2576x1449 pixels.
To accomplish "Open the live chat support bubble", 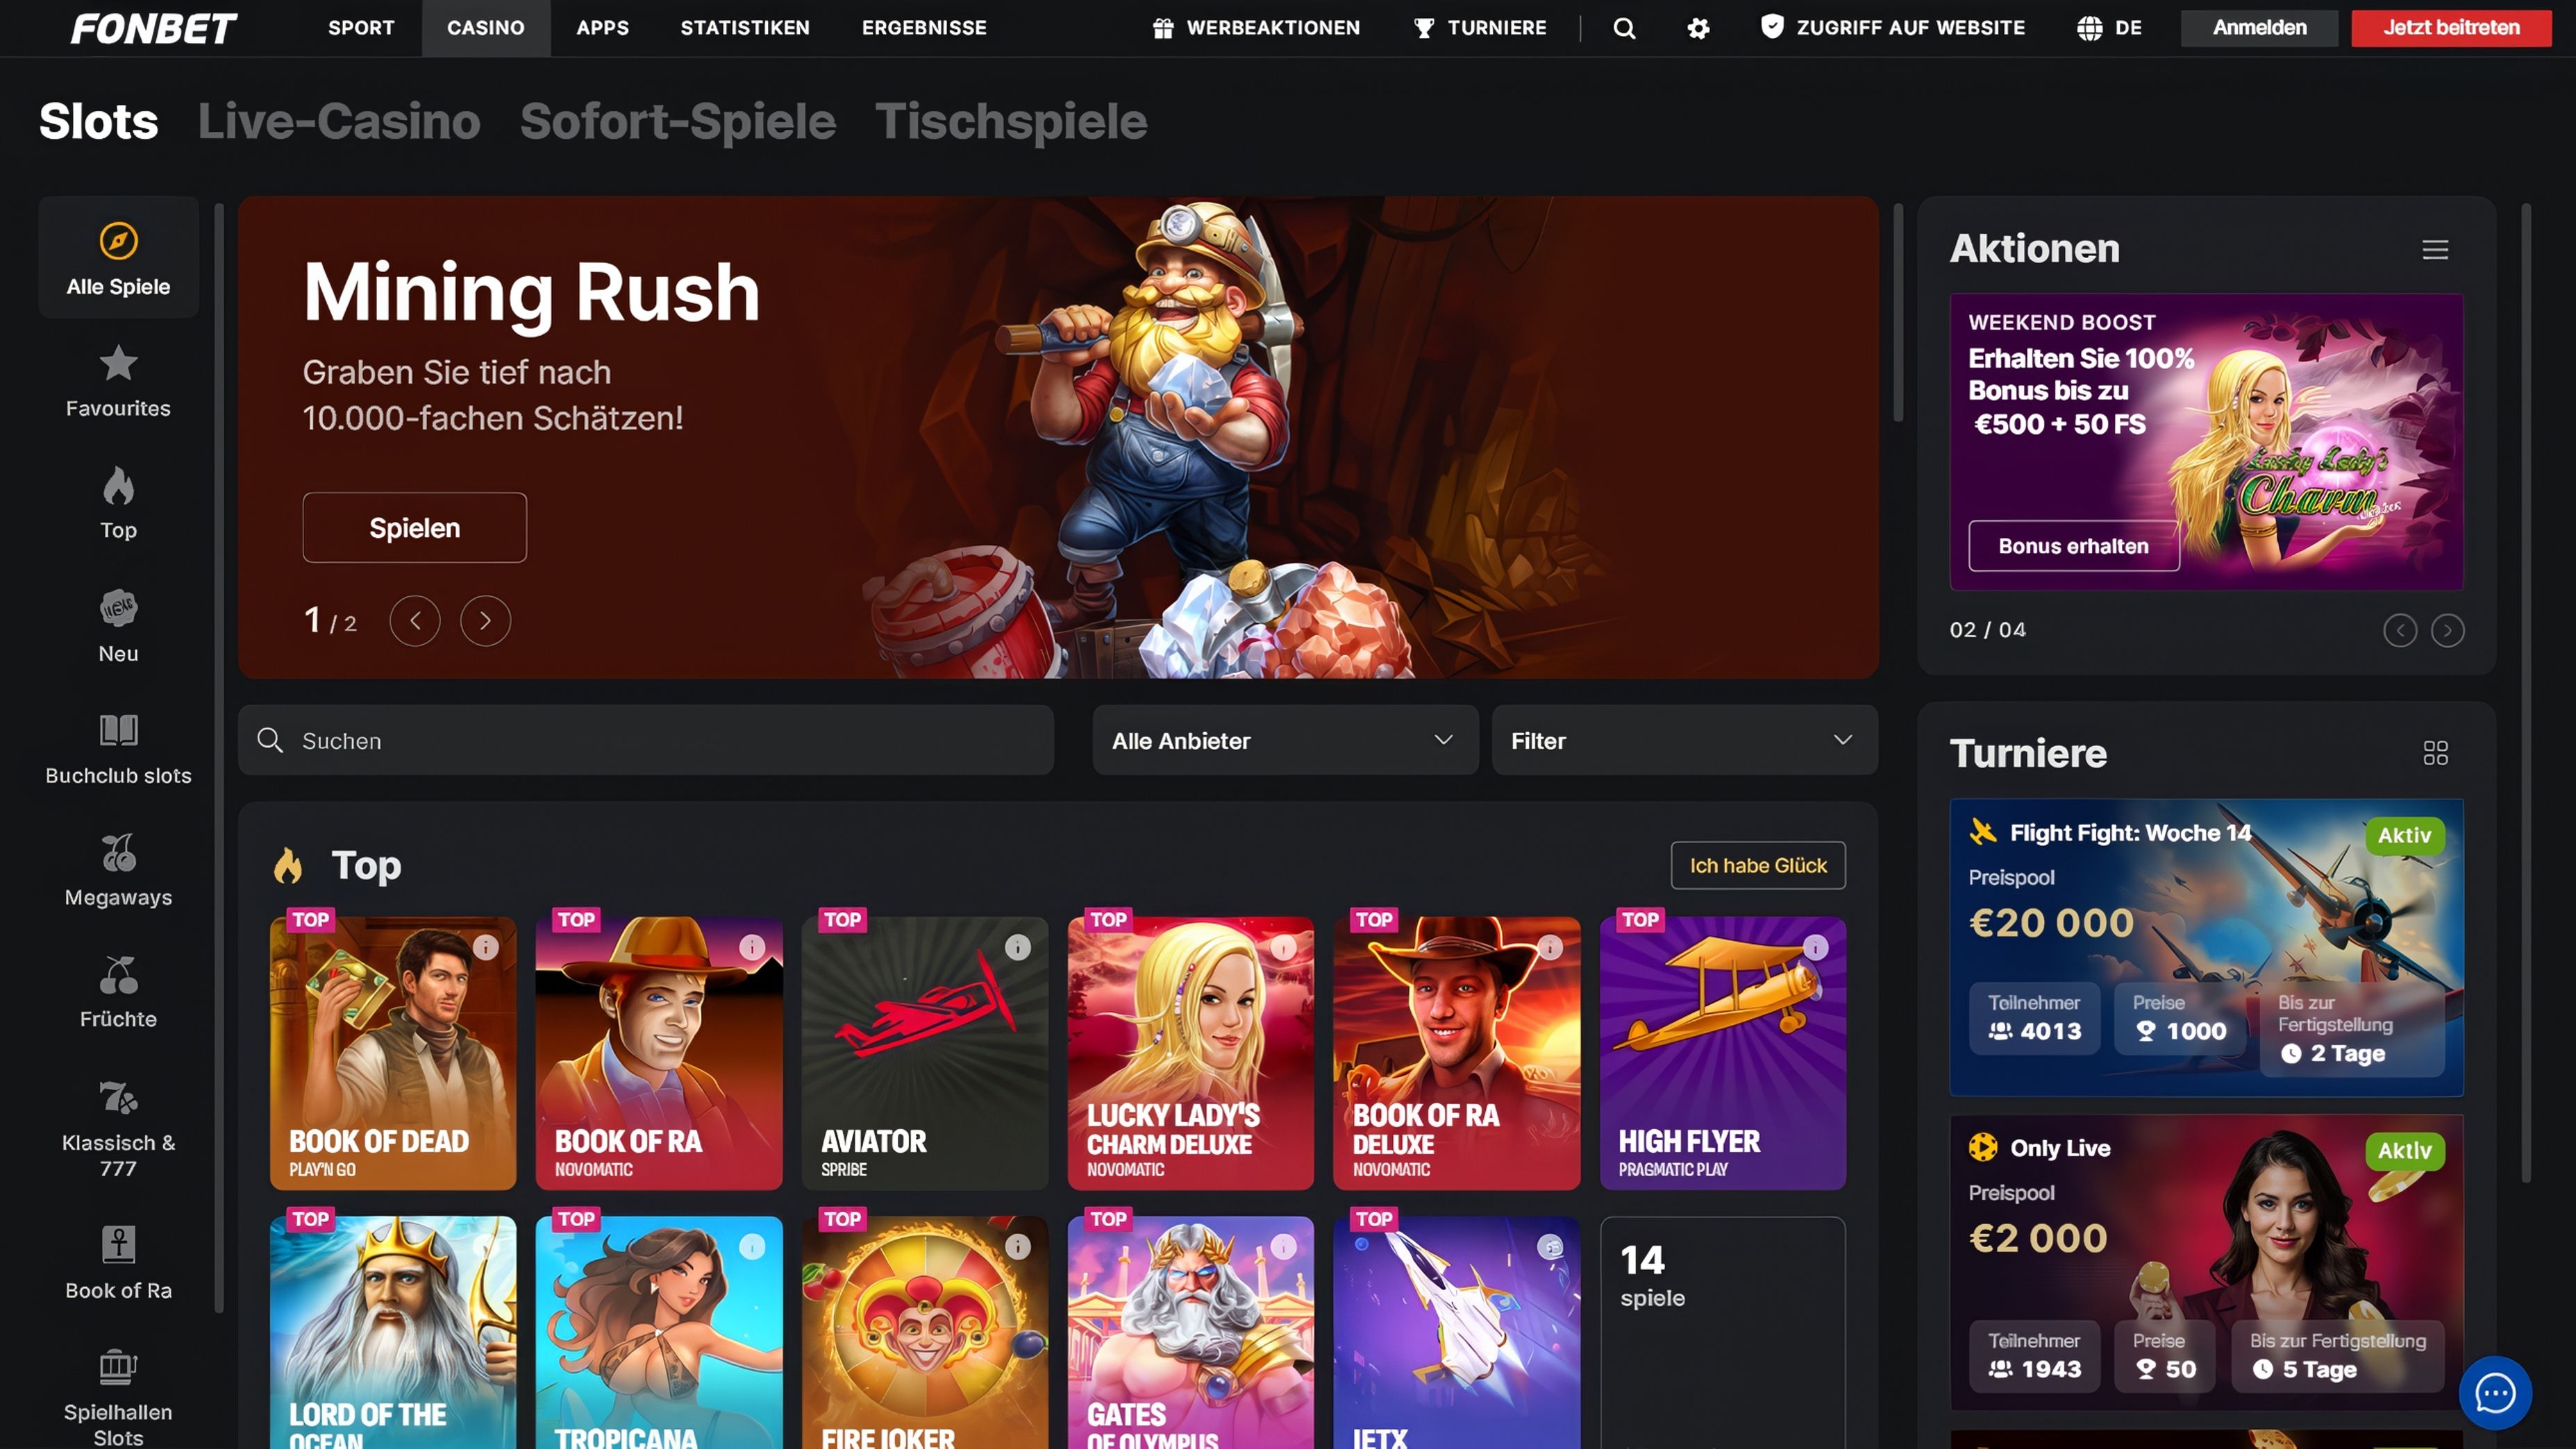I will (2495, 1392).
